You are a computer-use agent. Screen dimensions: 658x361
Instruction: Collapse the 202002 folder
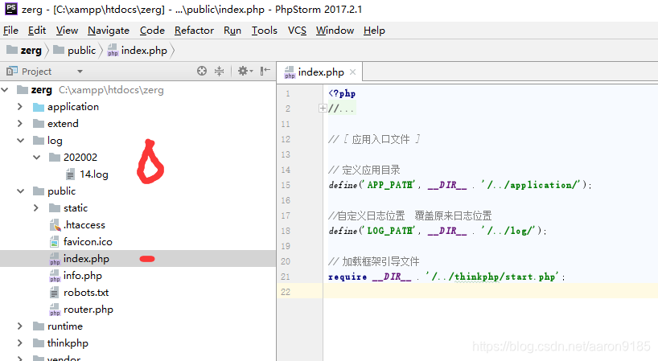[37, 158]
